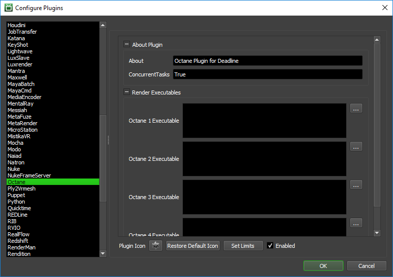The image size is (393, 277).
Task: Select MentalRay plugin
Action: pos(53,104)
